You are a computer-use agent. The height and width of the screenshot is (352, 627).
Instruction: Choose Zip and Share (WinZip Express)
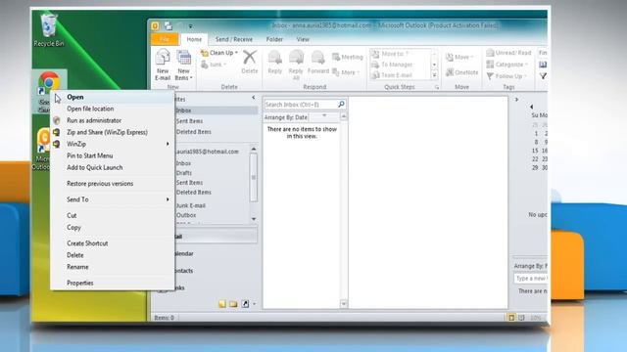point(113,132)
